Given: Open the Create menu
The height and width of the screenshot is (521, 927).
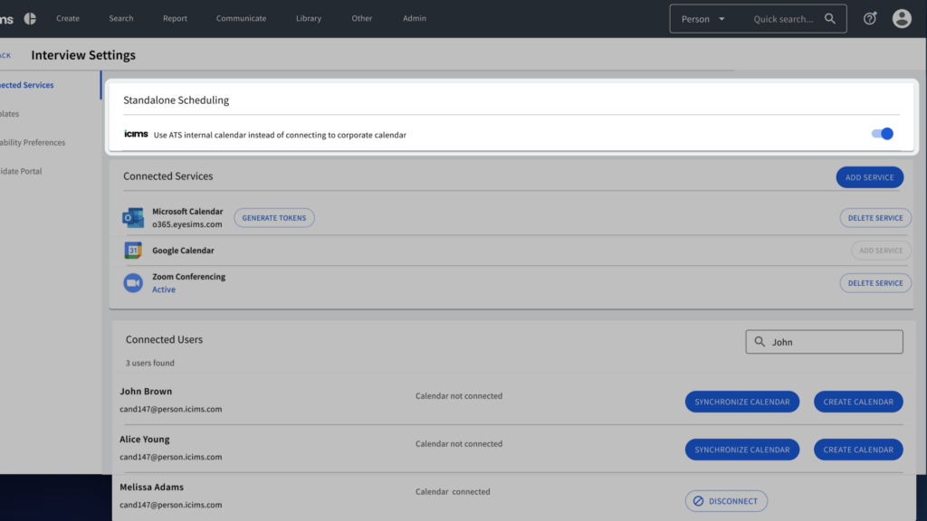Looking at the screenshot, I should [x=68, y=18].
